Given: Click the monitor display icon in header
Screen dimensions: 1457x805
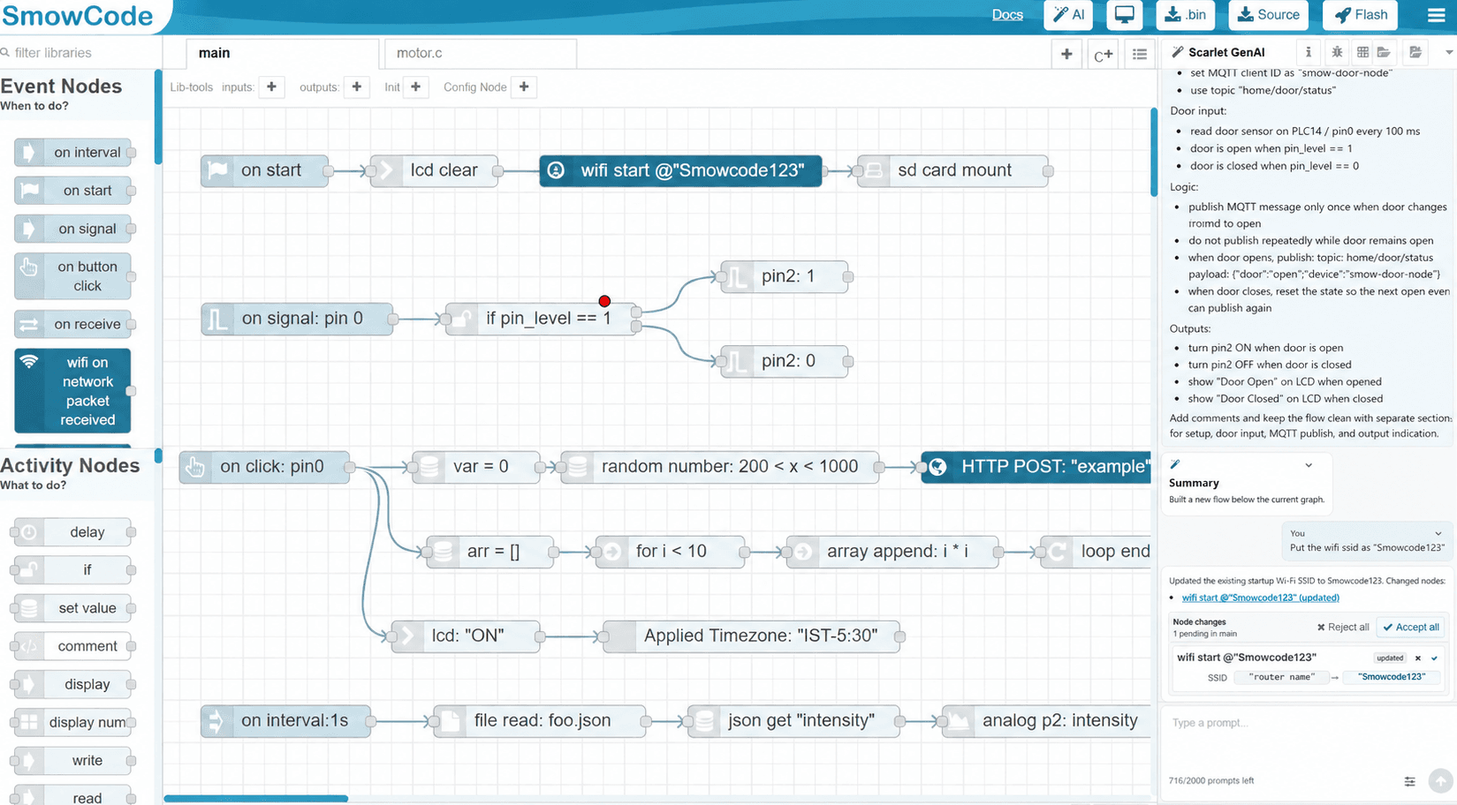Looking at the screenshot, I should (x=1124, y=15).
